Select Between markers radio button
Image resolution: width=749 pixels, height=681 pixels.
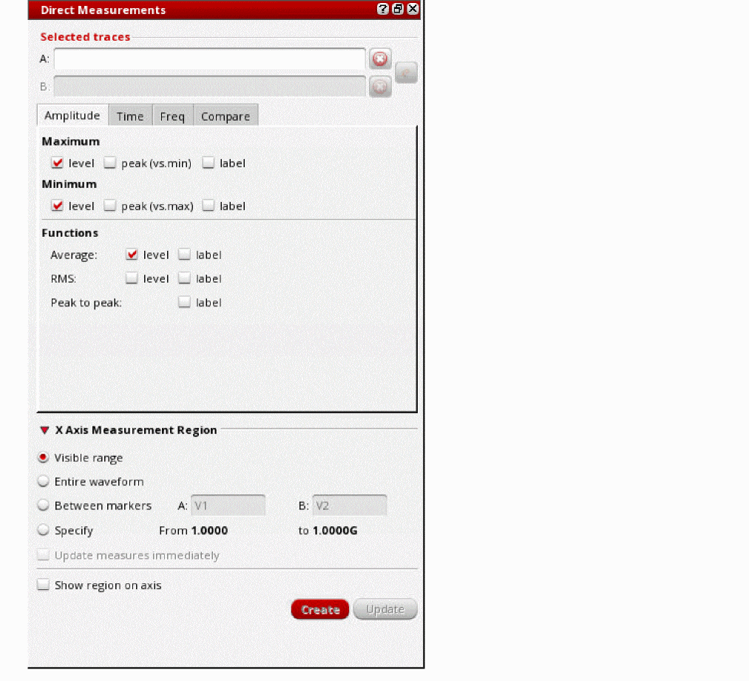(x=44, y=505)
